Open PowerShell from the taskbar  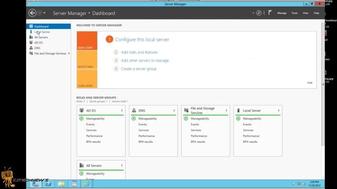48,184
